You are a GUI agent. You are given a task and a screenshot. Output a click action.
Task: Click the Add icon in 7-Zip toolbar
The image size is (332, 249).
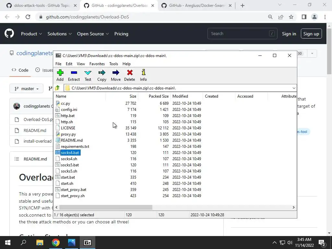pyautogui.click(x=60, y=75)
